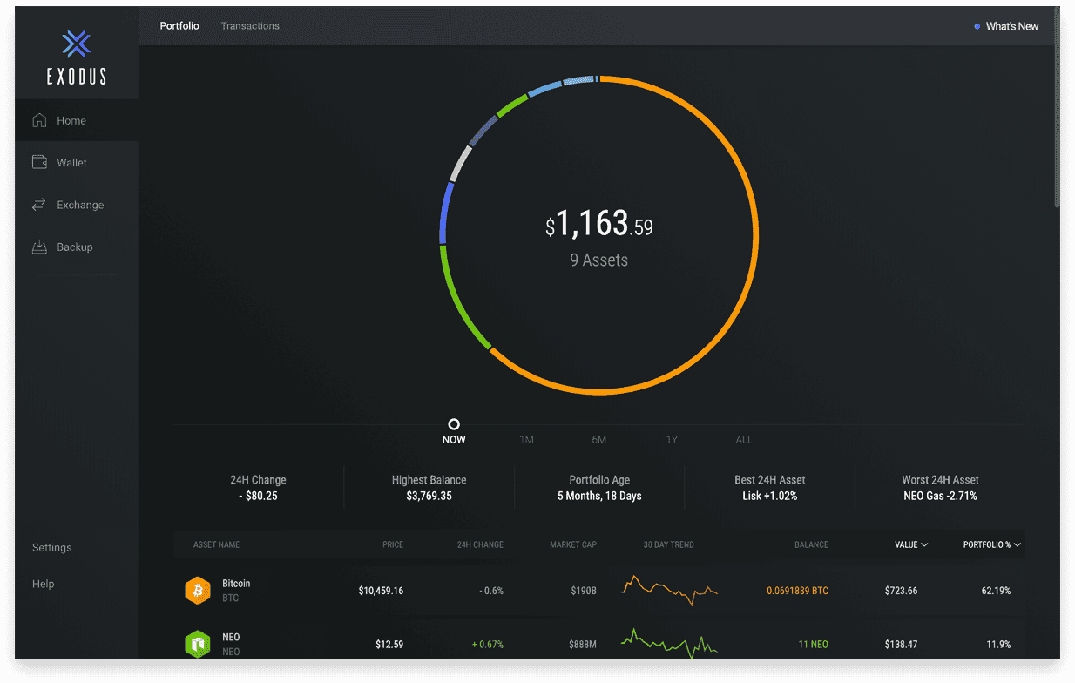1075x683 pixels.
Task: Click the circle marker above NOW
Action: click(454, 424)
